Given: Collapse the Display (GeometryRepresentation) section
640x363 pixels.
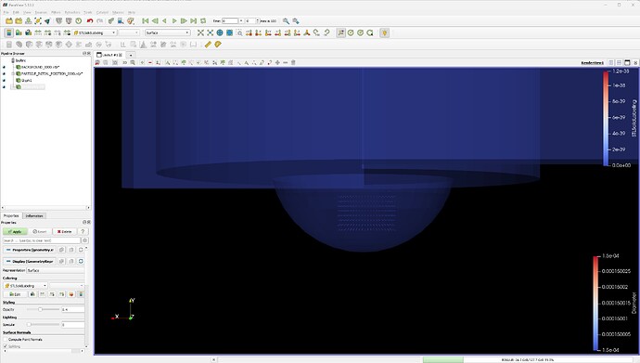Looking at the screenshot, I should (x=29, y=261).
